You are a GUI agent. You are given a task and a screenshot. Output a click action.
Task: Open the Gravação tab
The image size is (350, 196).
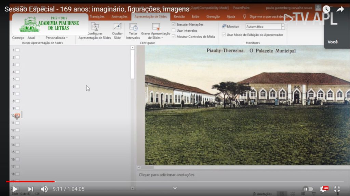213,16
